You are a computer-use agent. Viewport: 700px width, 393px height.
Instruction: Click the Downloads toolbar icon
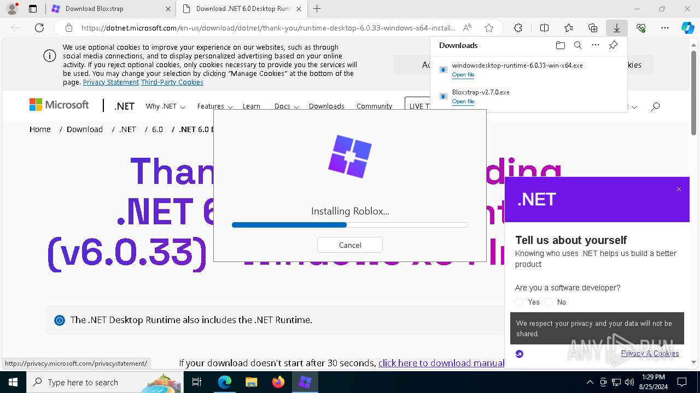(617, 28)
